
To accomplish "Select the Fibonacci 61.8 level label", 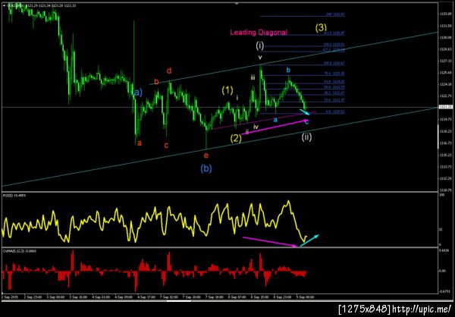I will [x=334, y=83].
